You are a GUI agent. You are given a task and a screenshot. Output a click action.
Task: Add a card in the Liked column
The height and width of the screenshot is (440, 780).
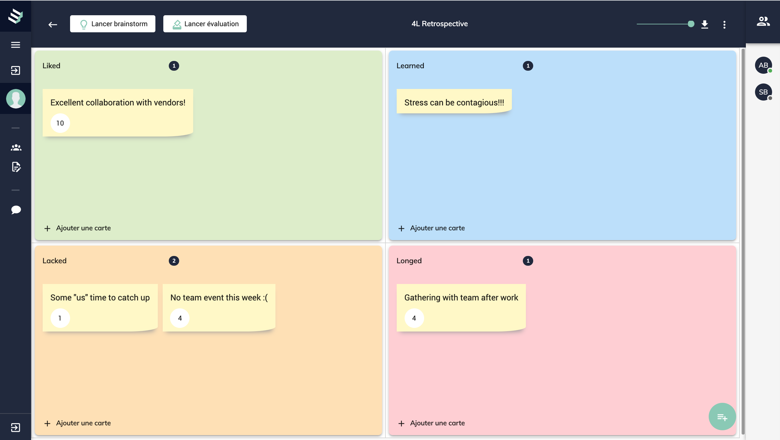pyautogui.click(x=77, y=228)
